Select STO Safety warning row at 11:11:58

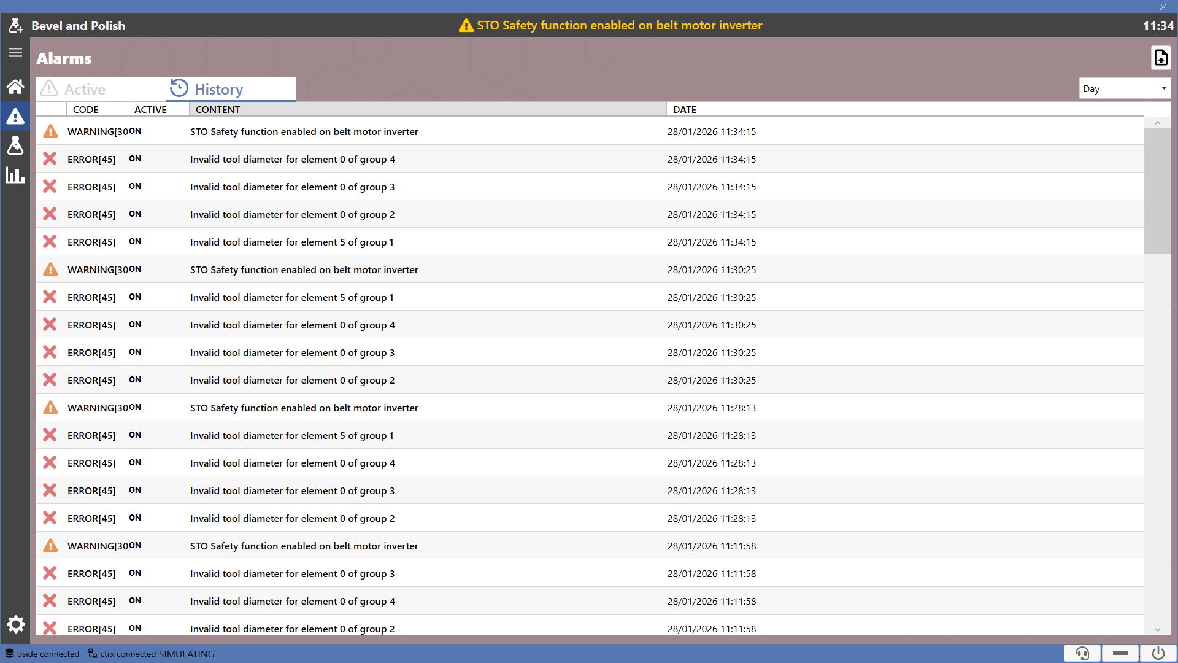pyautogui.click(x=590, y=545)
